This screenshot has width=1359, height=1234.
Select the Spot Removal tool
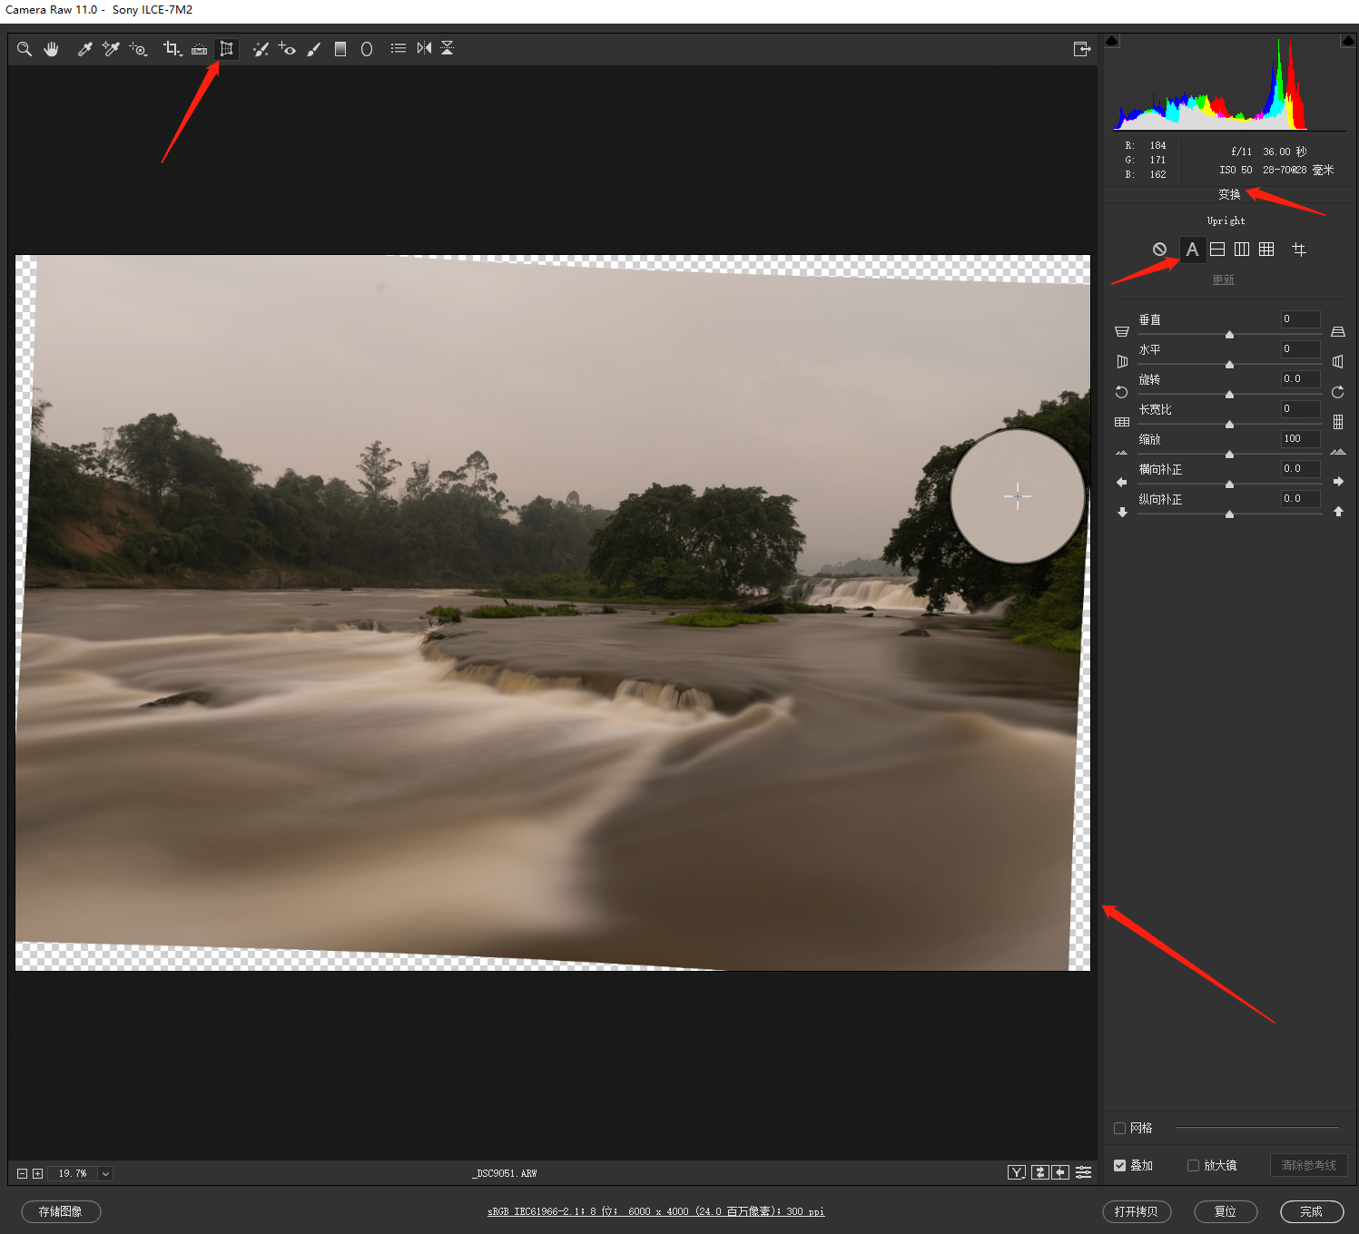[x=261, y=49]
